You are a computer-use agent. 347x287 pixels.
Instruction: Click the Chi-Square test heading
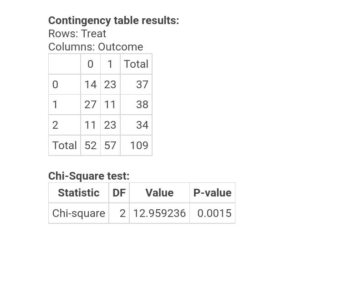click(89, 176)
